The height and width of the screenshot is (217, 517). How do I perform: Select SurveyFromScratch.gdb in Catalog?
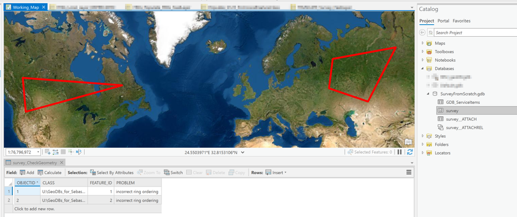point(463,94)
